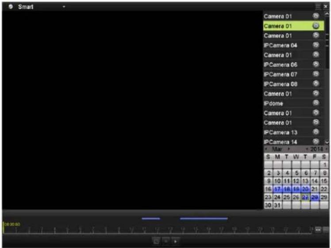Select recorded date 20 on calendar

(x=305, y=189)
